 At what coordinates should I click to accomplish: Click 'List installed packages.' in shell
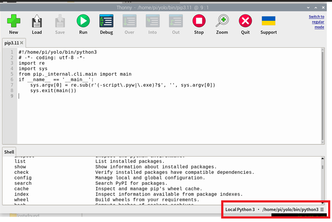coord(130,161)
